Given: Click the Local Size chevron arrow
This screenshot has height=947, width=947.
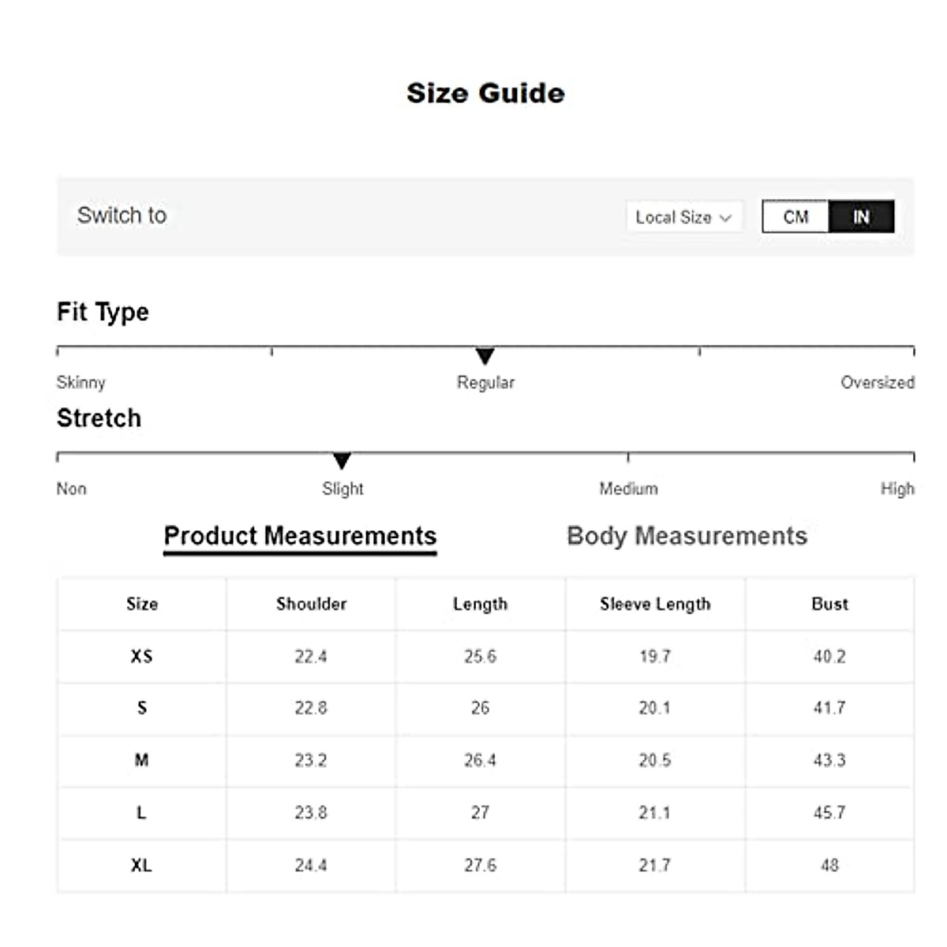Looking at the screenshot, I should coord(725,218).
